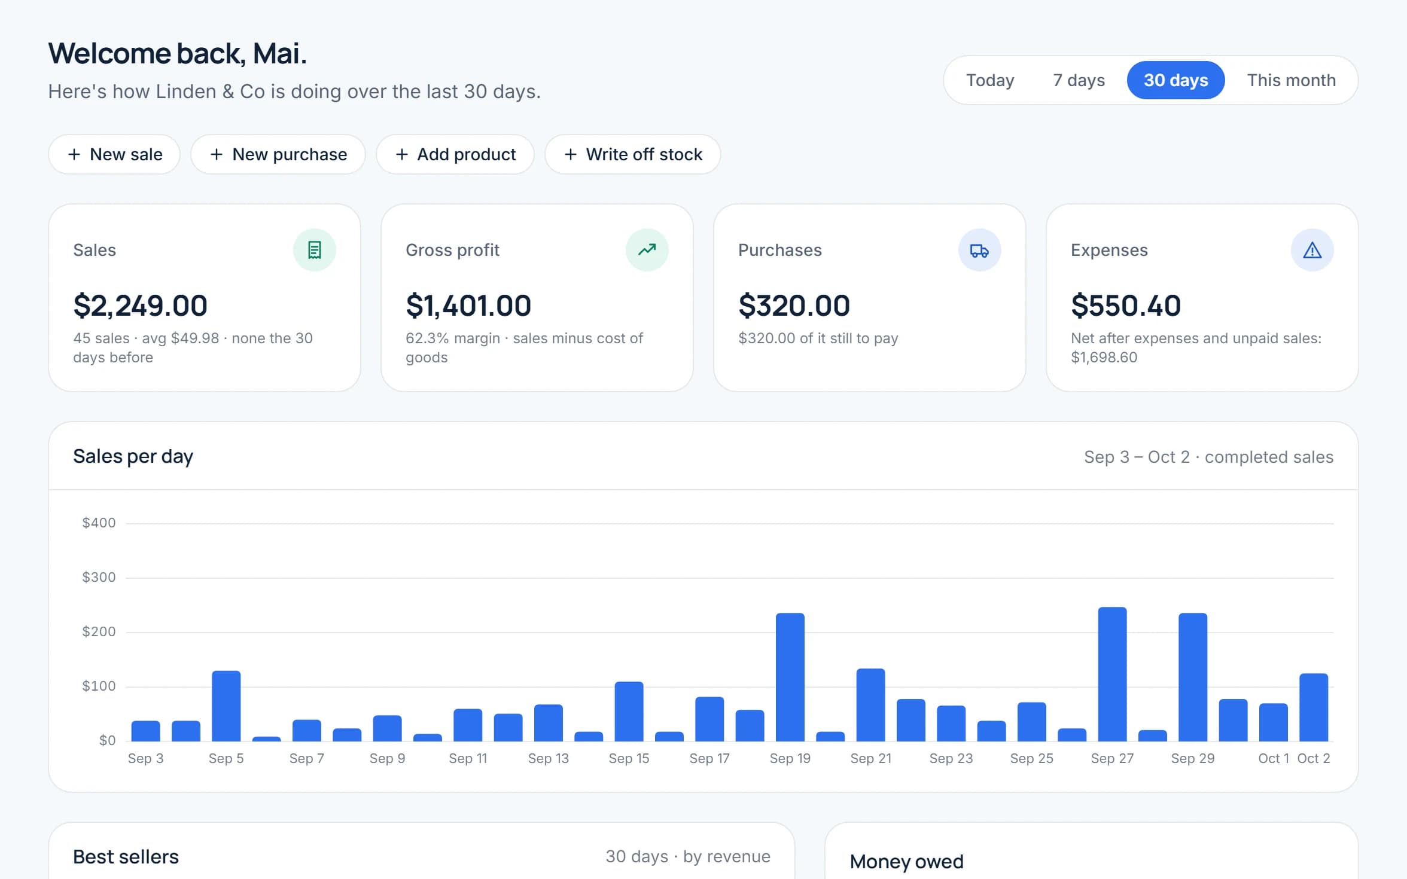The height and width of the screenshot is (879, 1407).
Task: Open Write off stock
Action: point(633,154)
